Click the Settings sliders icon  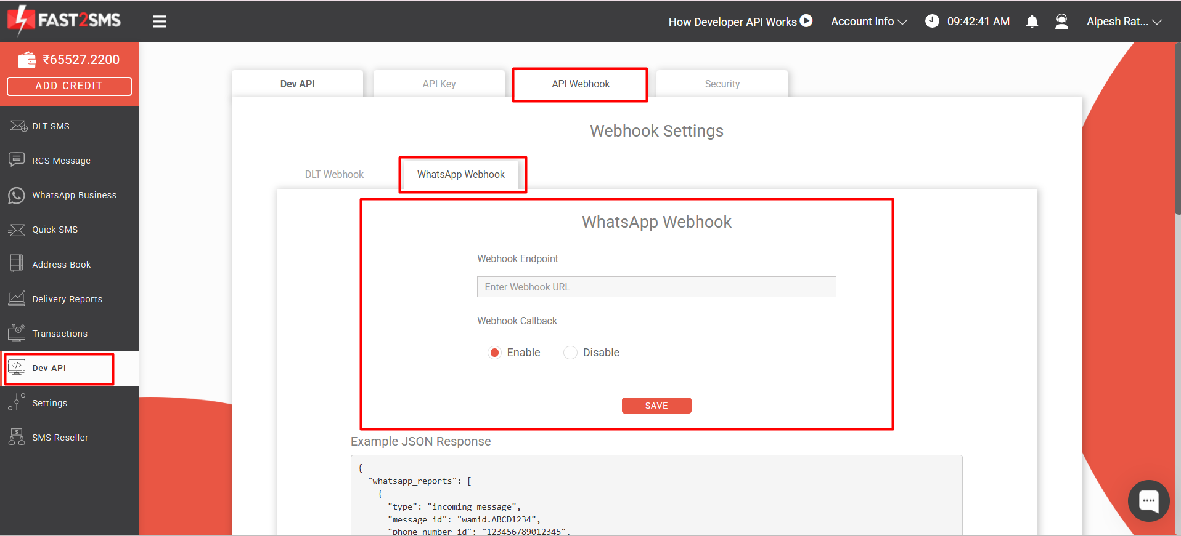[x=17, y=402]
